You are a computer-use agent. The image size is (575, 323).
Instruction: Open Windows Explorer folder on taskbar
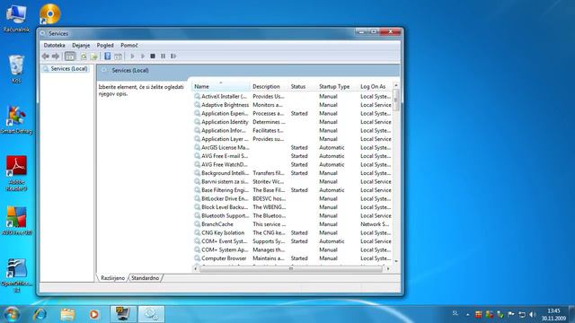pos(67,314)
